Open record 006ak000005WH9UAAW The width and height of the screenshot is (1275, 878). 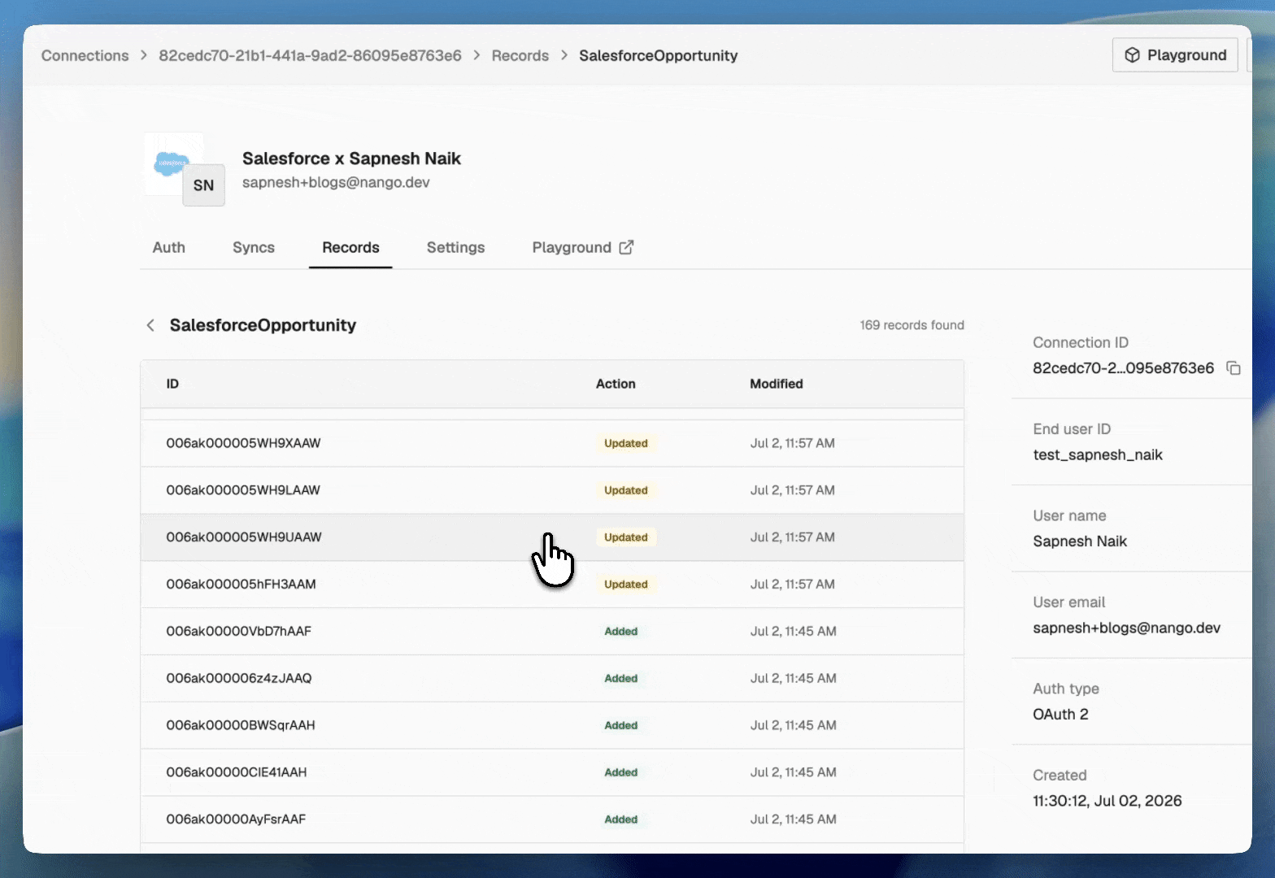[552, 537]
